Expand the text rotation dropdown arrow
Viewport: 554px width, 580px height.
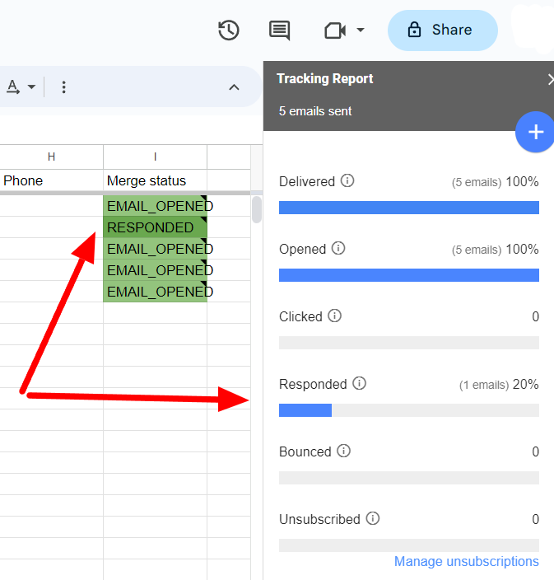(x=32, y=87)
